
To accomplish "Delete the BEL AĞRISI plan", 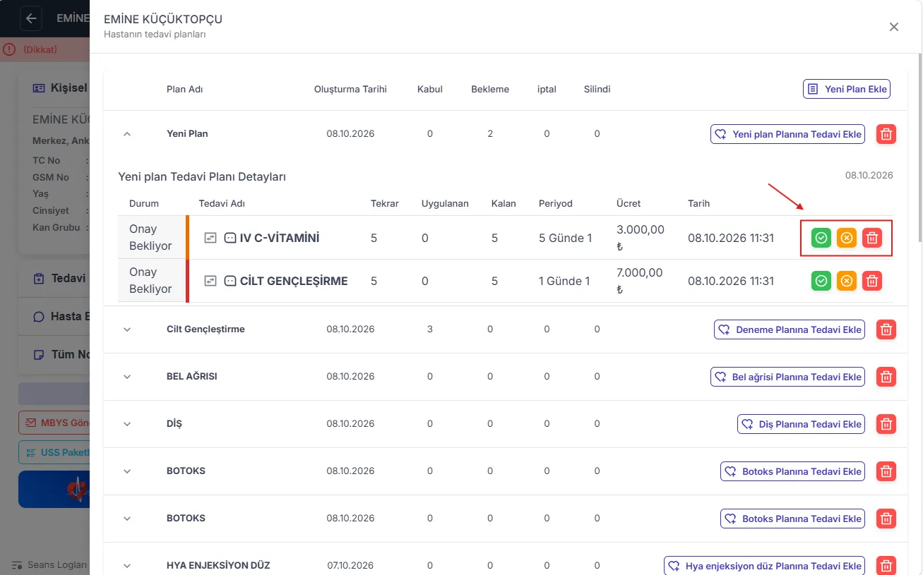I will click(x=886, y=377).
